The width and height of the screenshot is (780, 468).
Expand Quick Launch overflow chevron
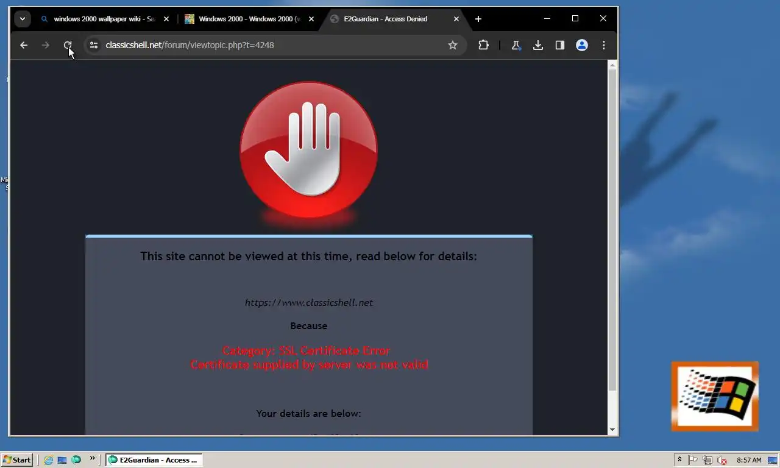(93, 459)
